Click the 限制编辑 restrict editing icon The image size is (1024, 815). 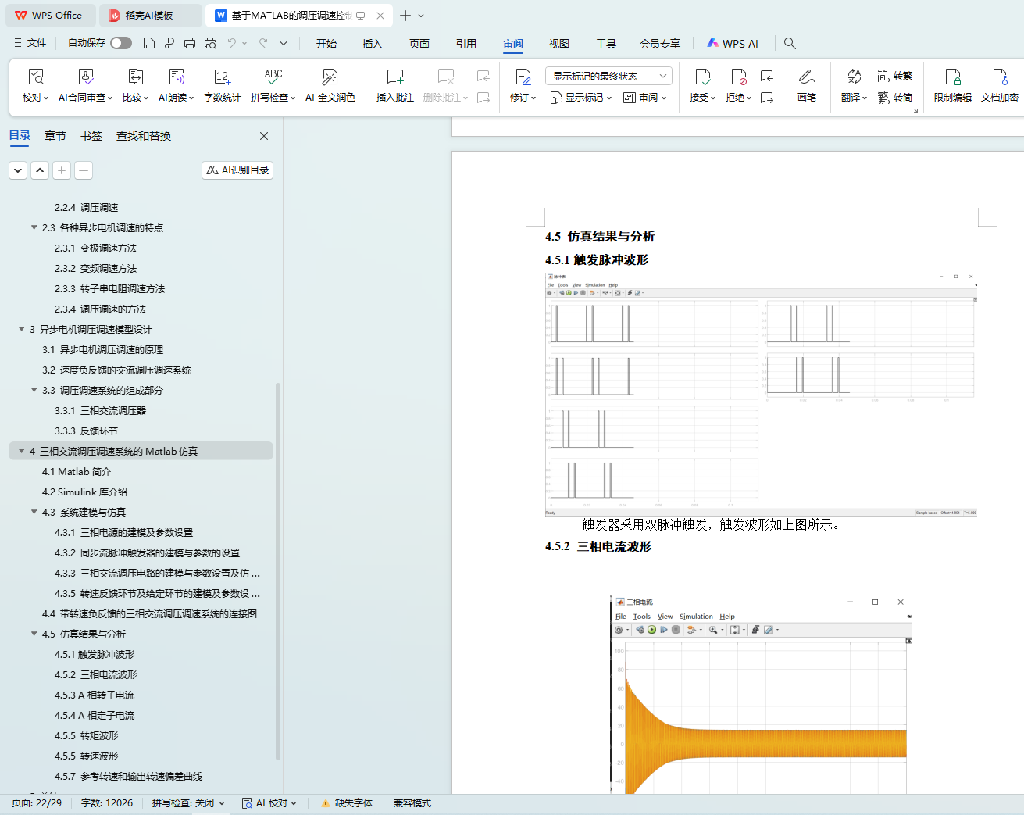[x=952, y=77]
